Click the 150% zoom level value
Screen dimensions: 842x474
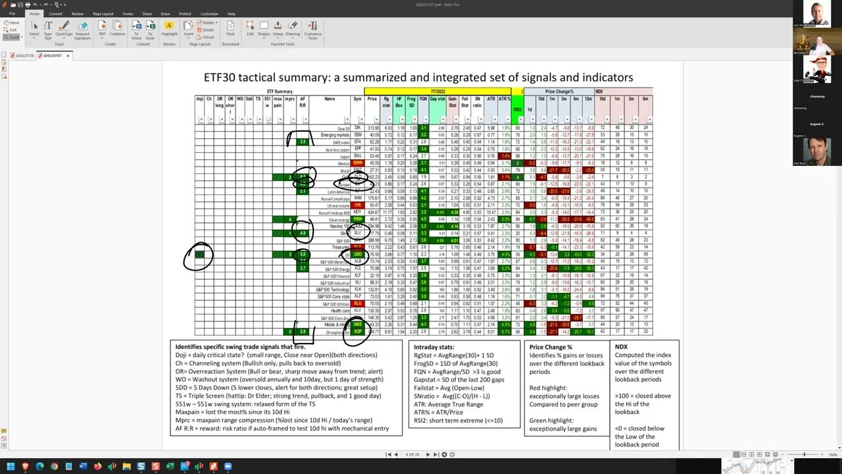[x=834, y=454]
